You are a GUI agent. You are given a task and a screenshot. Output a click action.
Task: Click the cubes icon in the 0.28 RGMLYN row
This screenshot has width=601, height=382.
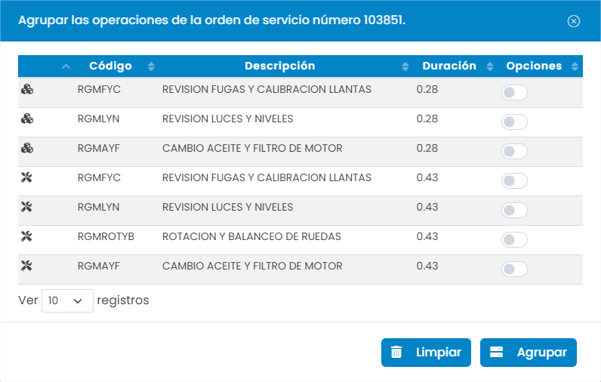point(27,119)
